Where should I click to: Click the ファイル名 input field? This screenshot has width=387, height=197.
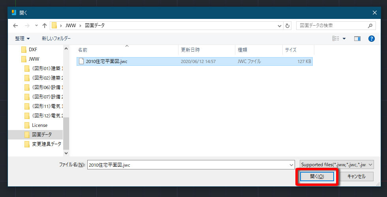(191, 165)
